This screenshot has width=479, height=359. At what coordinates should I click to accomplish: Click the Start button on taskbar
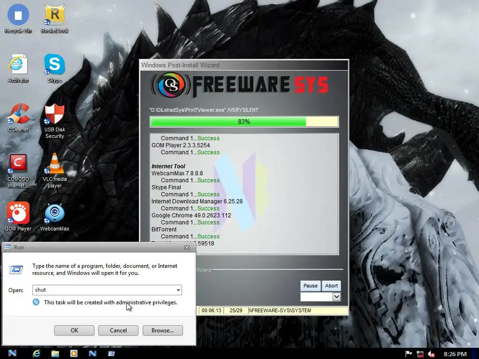coord(12,353)
